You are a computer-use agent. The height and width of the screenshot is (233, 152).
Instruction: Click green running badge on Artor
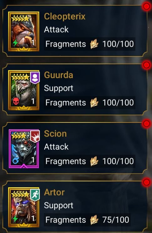tap(35, 195)
